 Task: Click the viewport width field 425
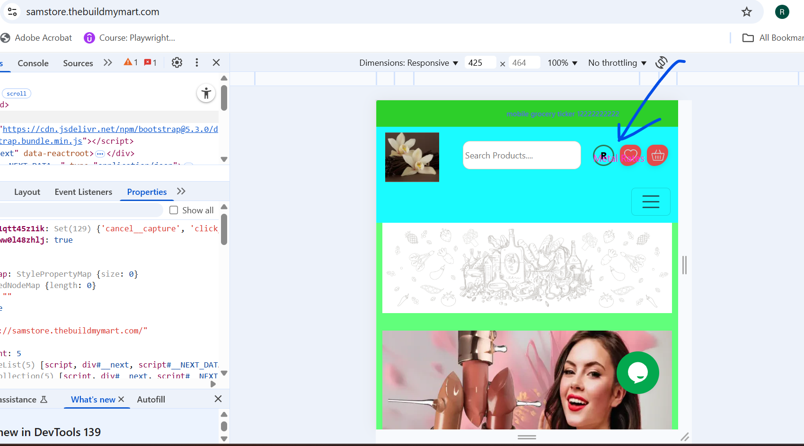pyautogui.click(x=479, y=63)
